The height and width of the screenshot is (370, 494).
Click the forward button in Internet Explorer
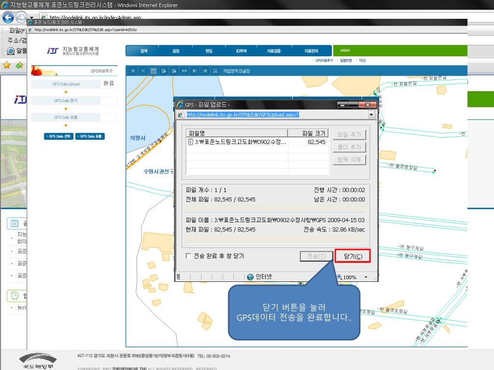(21, 17)
